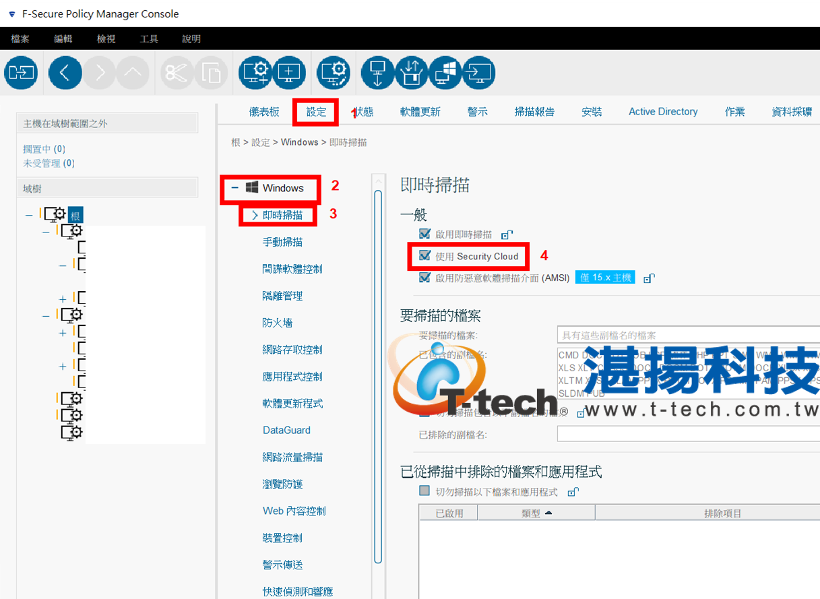Open 網路存取控制 settings page

coord(292,350)
